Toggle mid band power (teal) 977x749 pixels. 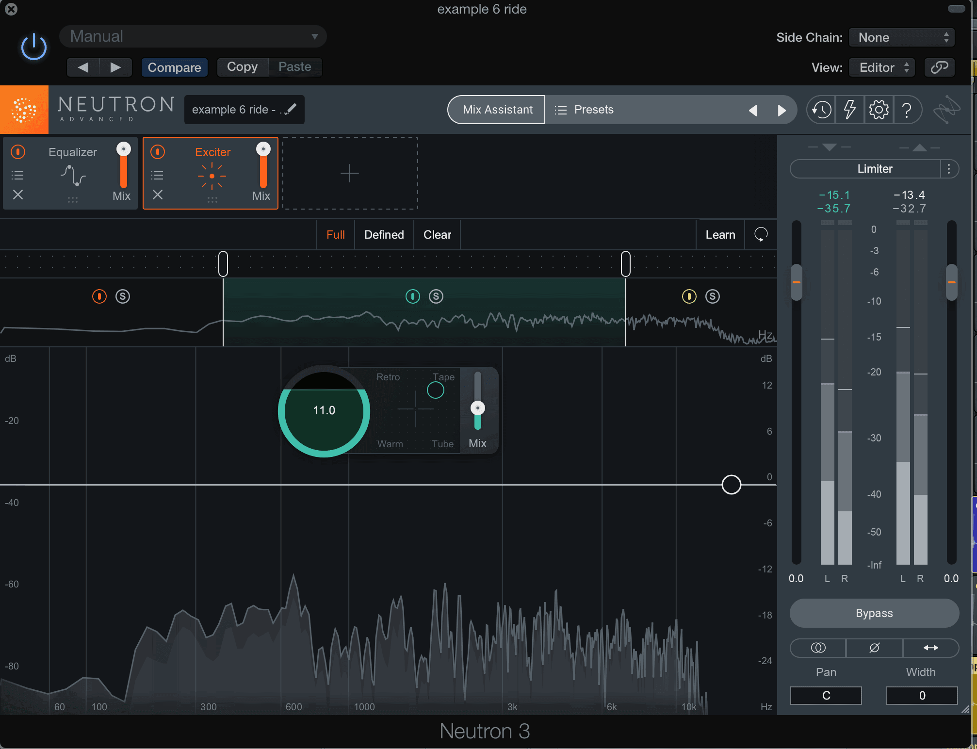click(413, 296)
